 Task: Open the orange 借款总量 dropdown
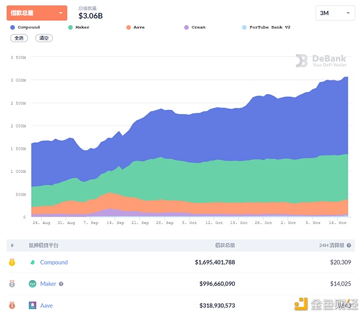click(x=37, y=13)
